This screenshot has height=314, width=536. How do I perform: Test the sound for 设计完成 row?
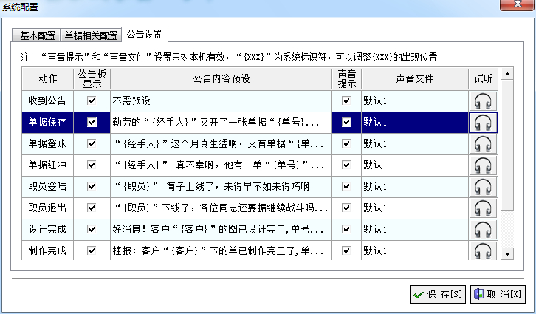[484, 229]
